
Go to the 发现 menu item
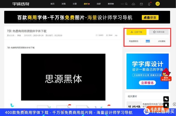pyautogui.click(x=63, y=4)
